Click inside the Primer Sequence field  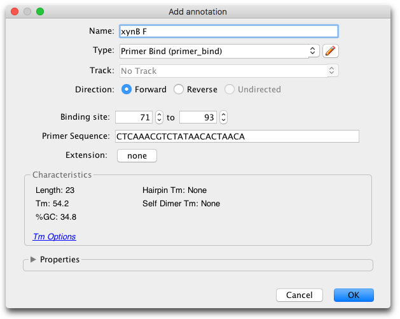click(237, 136)
